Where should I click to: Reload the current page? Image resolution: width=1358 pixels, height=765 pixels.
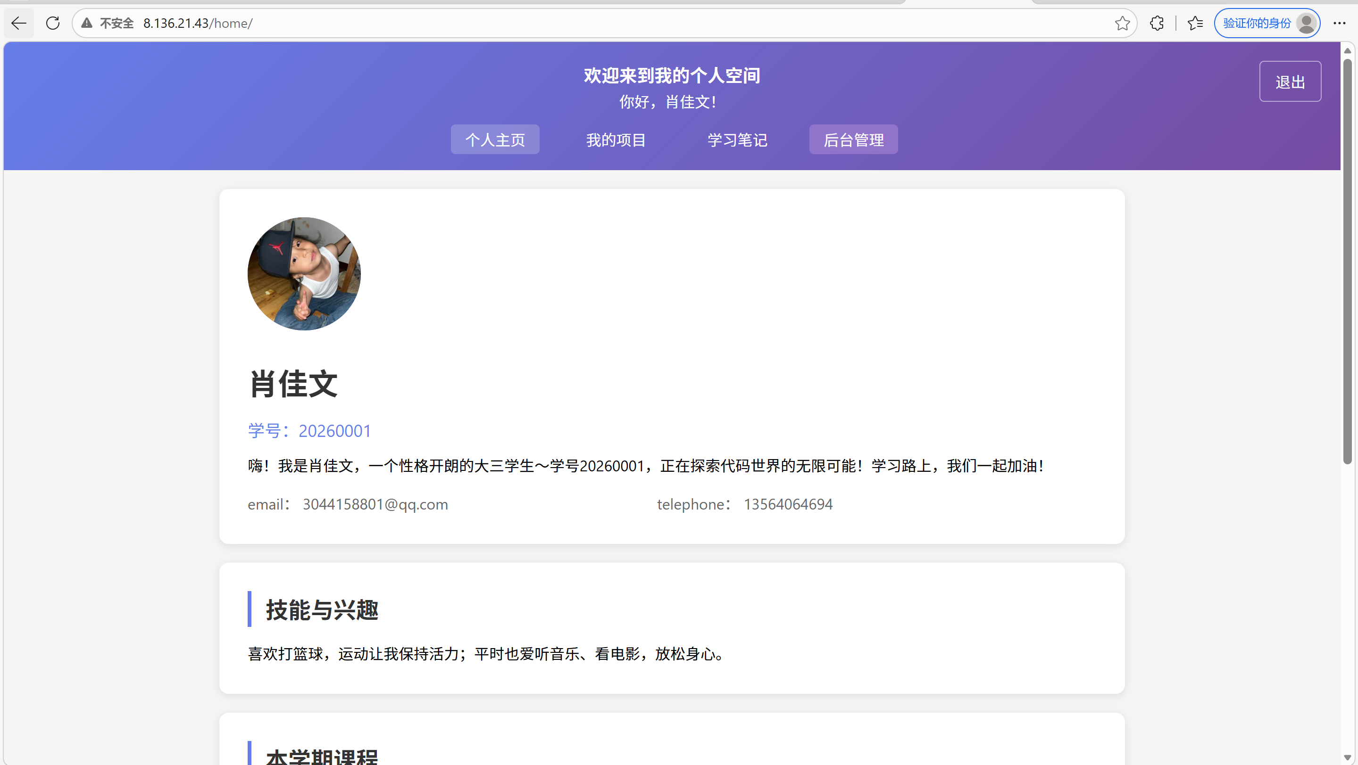(x=53, y=23)
